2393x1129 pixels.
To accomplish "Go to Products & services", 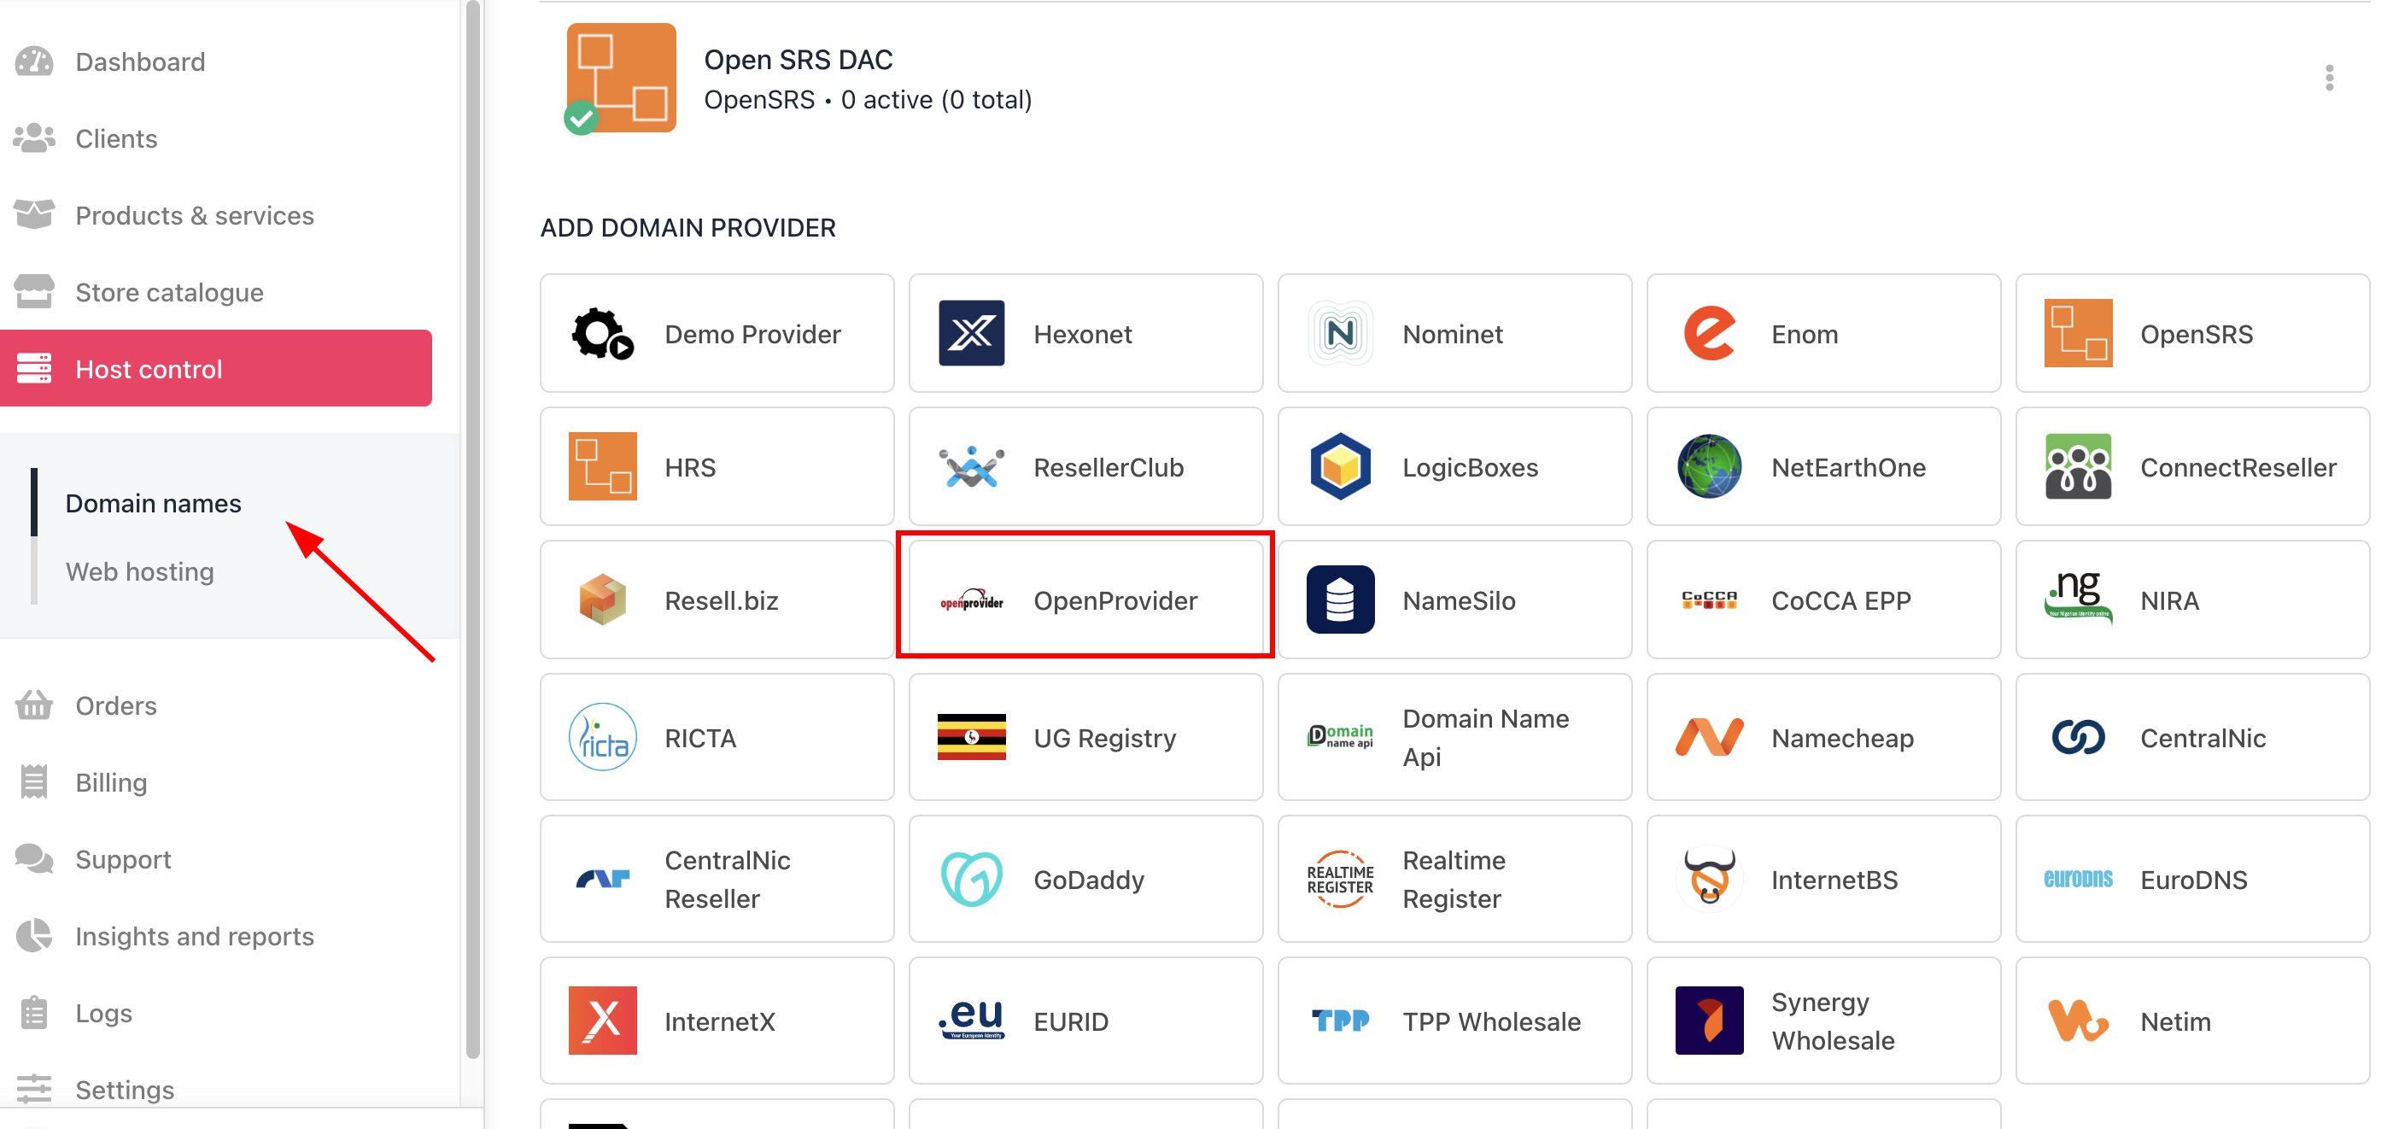I will click(x=194, y=215).
